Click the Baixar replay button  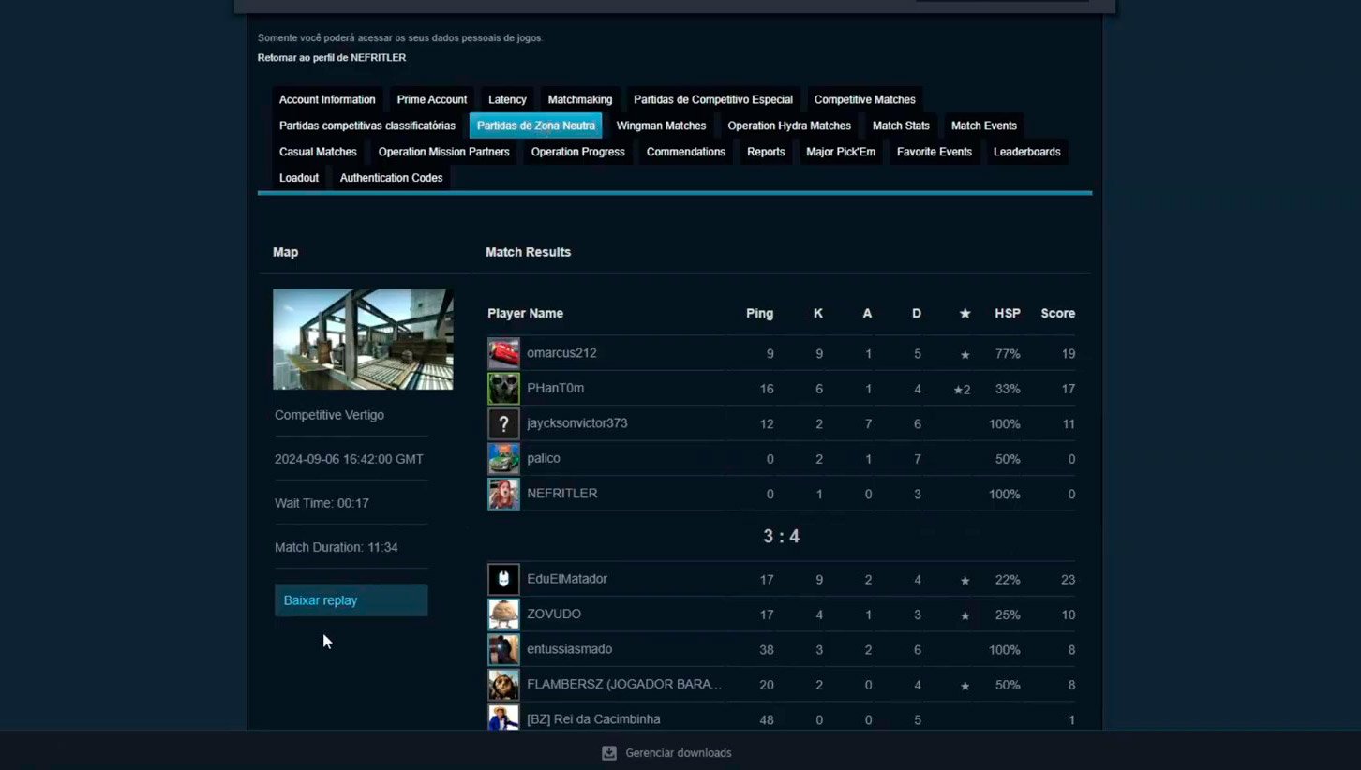[351, 600]
